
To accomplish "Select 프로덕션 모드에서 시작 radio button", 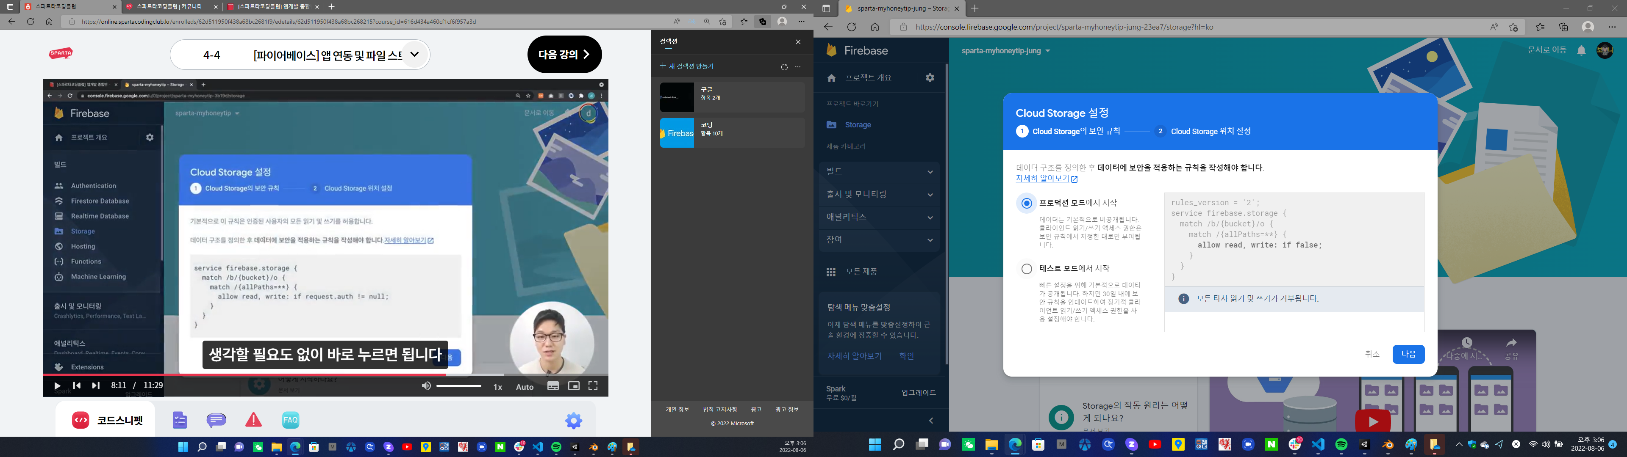I will [x=1026, y=203].
